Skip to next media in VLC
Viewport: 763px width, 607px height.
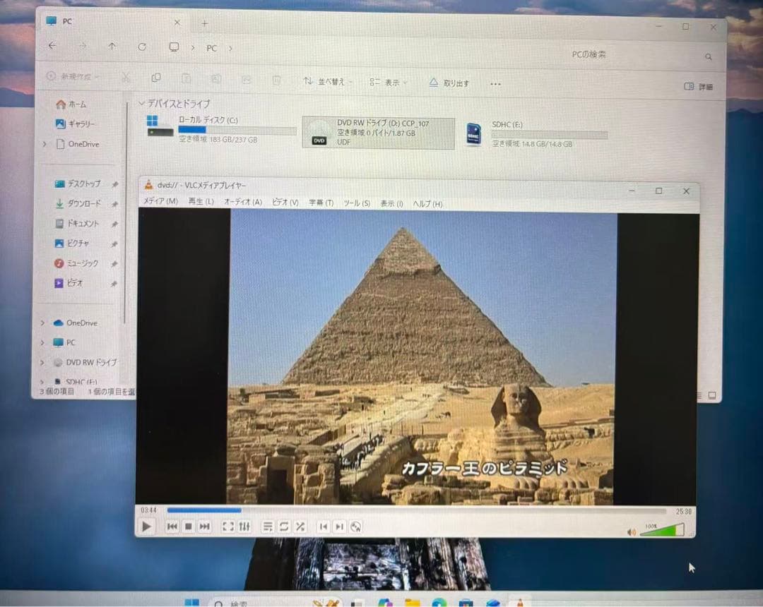[204, 527]
